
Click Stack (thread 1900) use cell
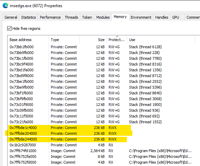pyautogui.click(x=145, y=105)
